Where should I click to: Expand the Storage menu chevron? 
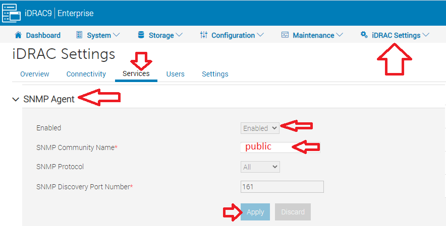[x=179, y=35]
